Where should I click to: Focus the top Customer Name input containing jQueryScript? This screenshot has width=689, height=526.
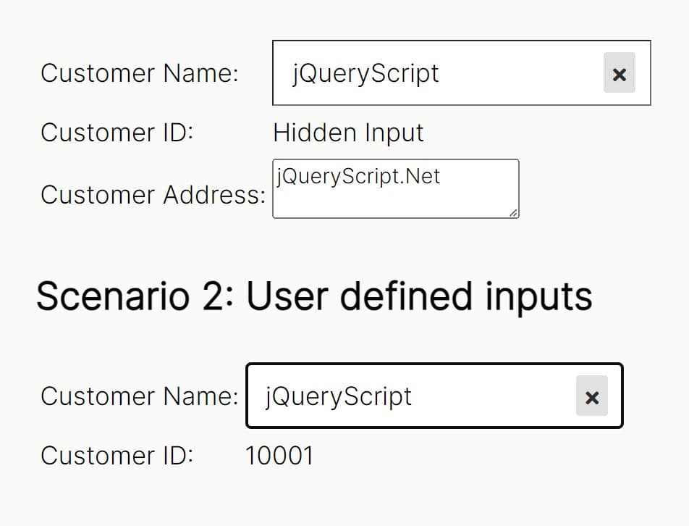pyautogui.click(x=462, y=72)
